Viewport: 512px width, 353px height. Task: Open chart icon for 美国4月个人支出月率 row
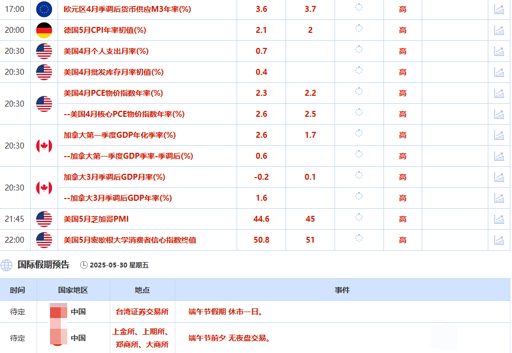[499, 51]
